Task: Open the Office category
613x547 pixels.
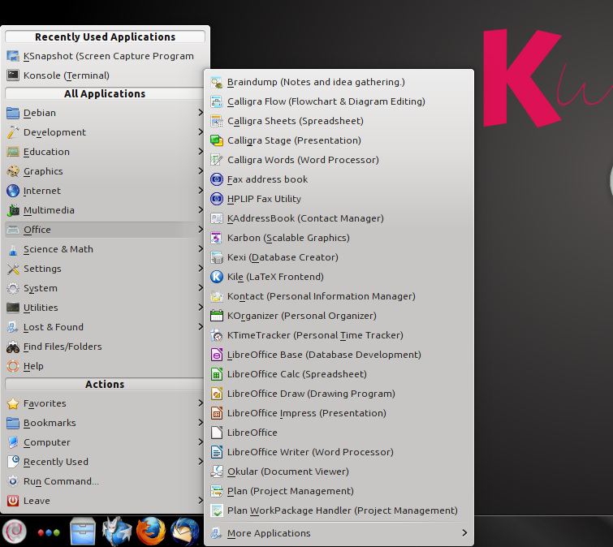Action: coord(105,230)
